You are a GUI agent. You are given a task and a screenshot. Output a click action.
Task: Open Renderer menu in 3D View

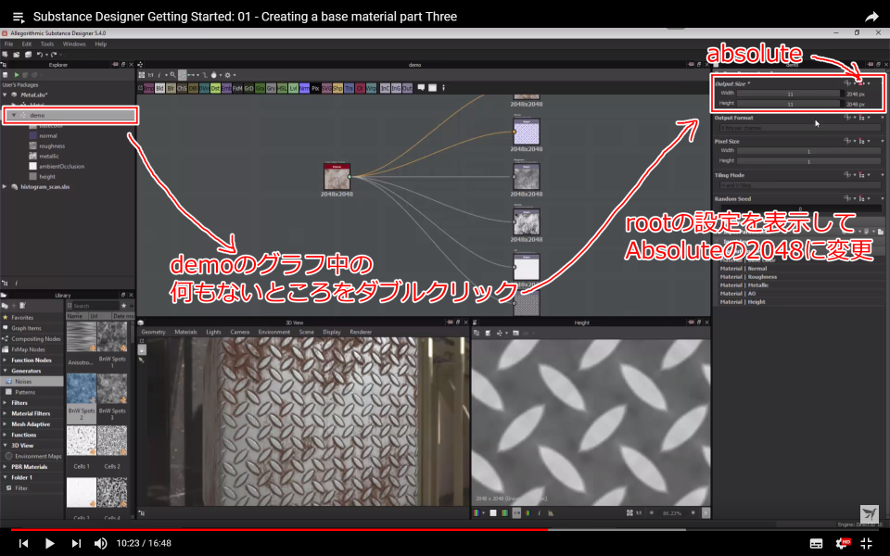(x=361, y=332)
